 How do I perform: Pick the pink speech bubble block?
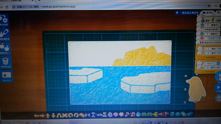116,115
